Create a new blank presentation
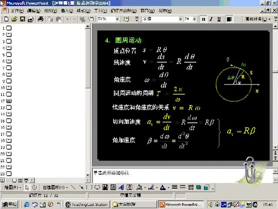 [x=7, y=19]
